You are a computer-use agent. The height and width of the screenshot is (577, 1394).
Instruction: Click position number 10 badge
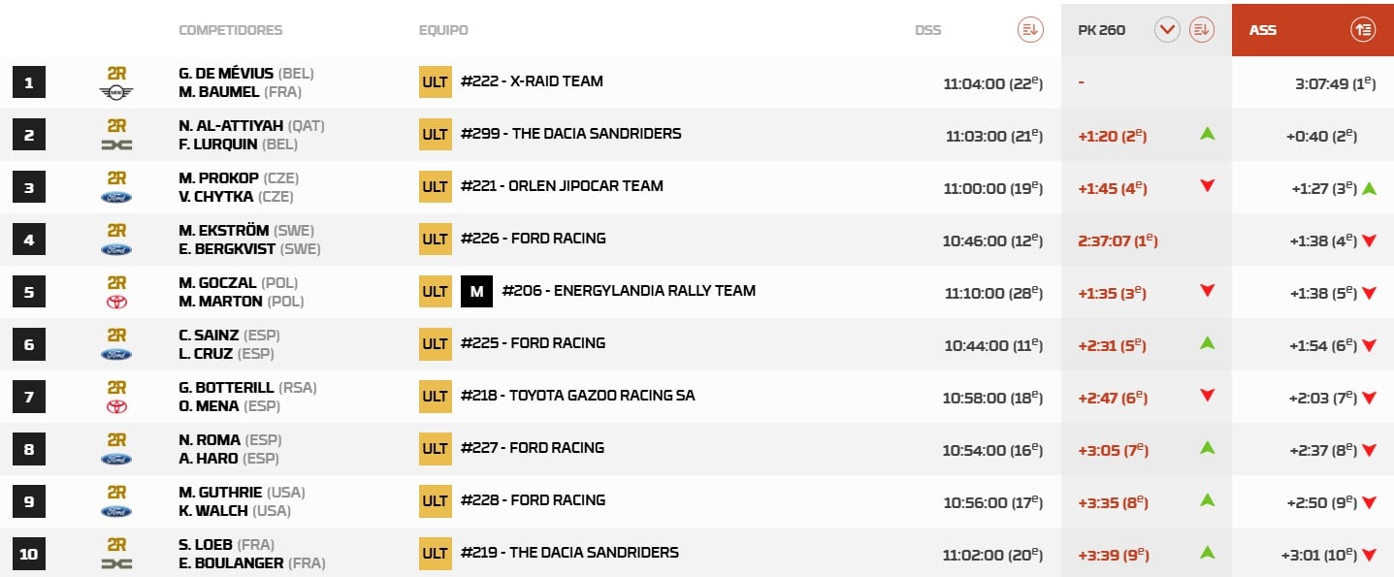28,554
